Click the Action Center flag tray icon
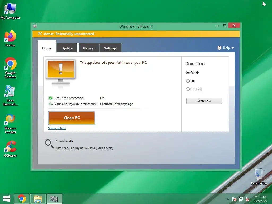 [234, 199]
